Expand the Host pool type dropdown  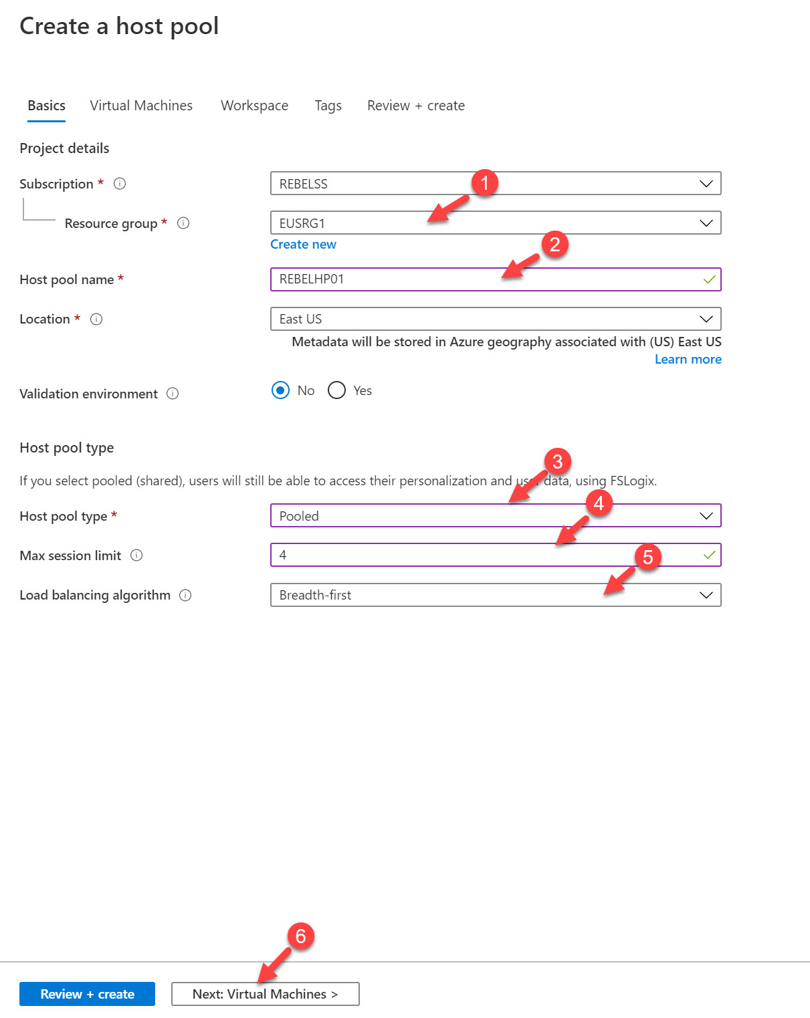(x=496, y=515)
